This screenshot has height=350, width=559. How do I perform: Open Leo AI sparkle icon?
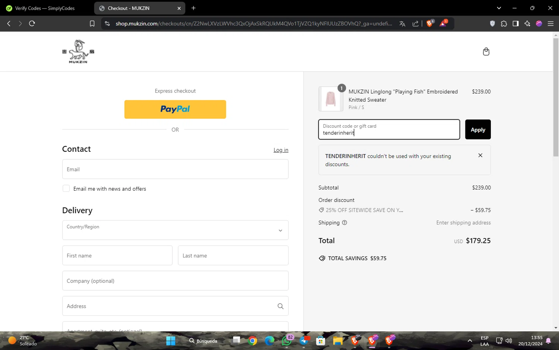pyautogui.click(x=527, y=24)
